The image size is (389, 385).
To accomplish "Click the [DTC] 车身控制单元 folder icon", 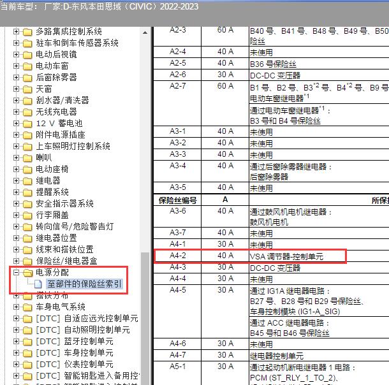I will [27, 353].
